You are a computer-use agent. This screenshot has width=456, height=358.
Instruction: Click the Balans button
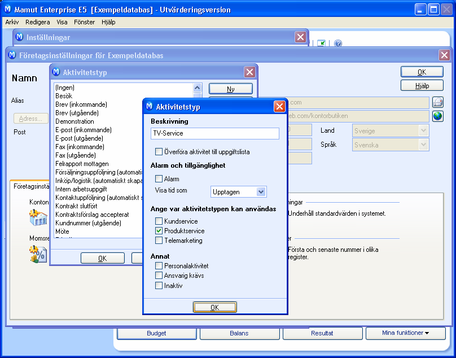(239, 333)
